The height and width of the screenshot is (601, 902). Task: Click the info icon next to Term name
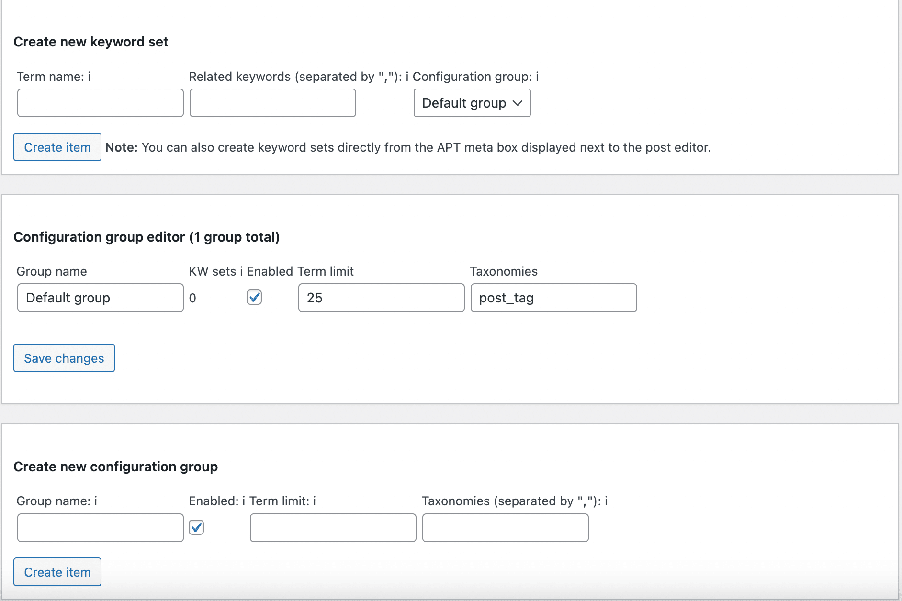click(89, 77)
